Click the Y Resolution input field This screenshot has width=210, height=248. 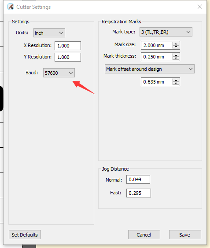68,57
